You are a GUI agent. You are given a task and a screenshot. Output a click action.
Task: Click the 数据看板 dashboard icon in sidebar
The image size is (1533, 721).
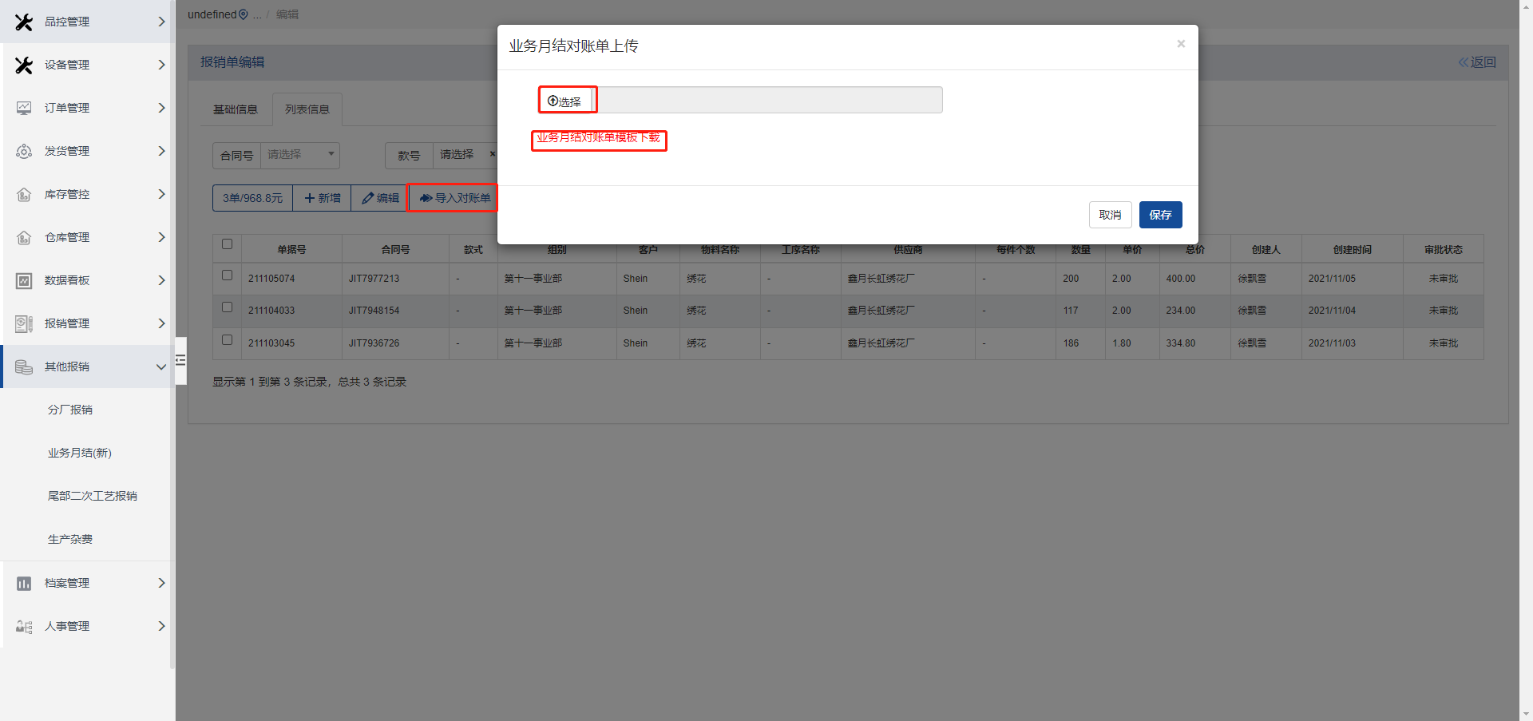click(x=24, y=280)
